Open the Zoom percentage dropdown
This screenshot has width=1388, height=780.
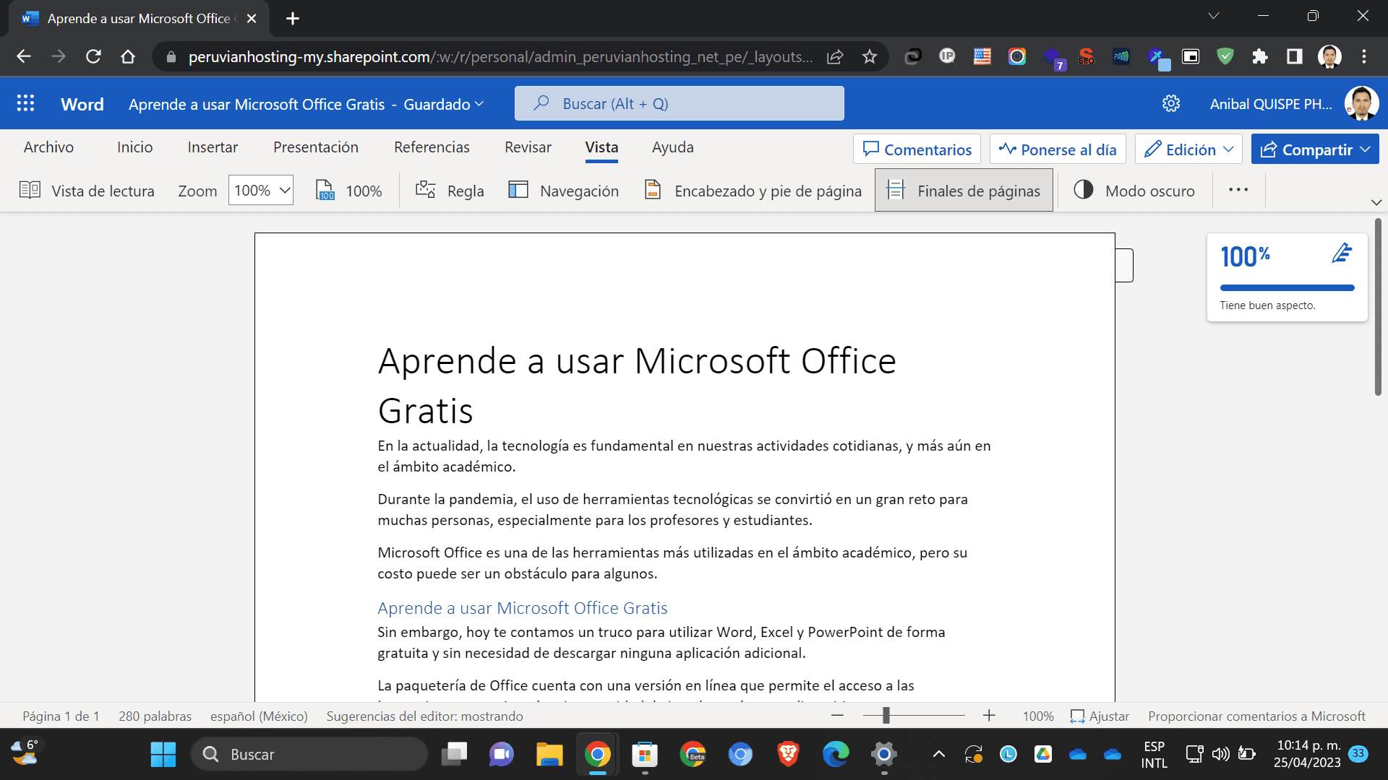[x=260, y=190]
